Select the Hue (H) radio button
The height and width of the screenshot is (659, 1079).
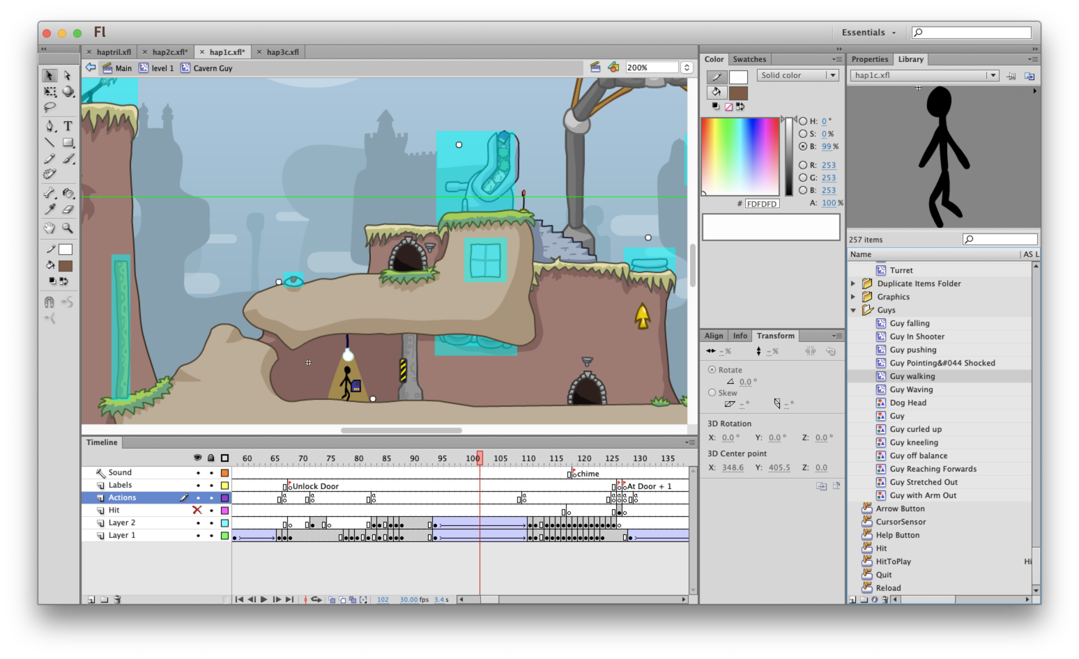pyautogui.click(x=803, y=121)
